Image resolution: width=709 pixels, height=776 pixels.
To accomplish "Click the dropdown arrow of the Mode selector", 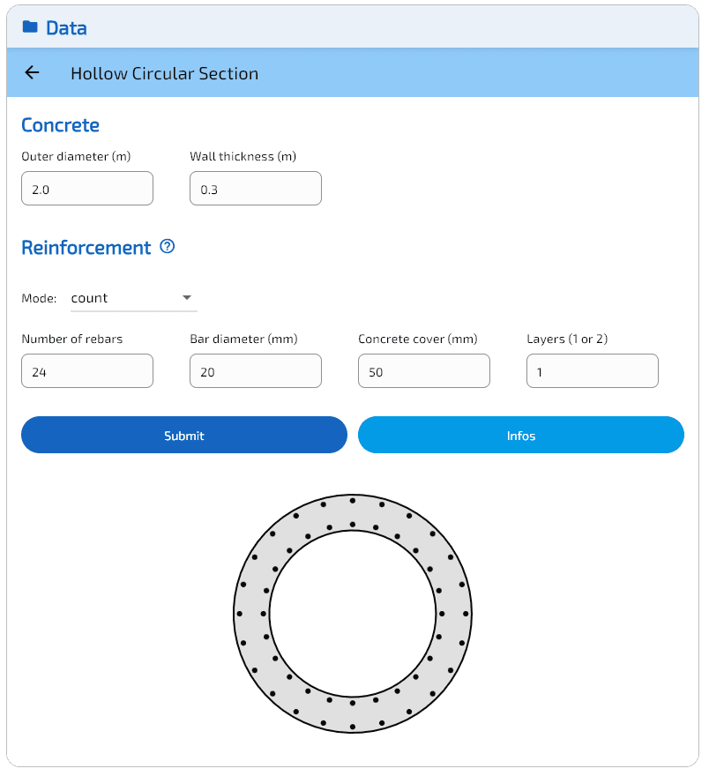I will pyautogui.click(x=187, y=298).
